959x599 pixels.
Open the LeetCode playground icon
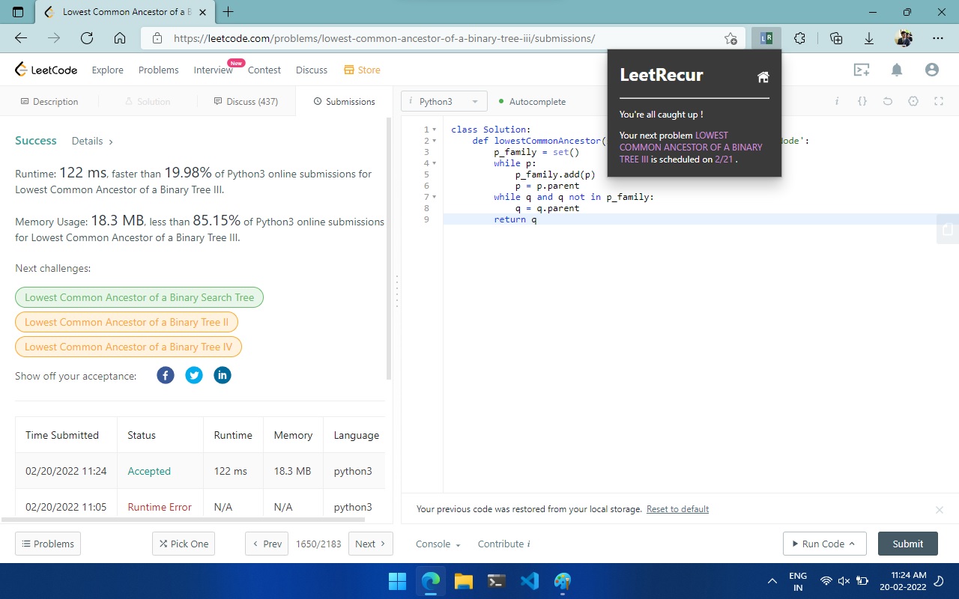click(x=862, y=70)
